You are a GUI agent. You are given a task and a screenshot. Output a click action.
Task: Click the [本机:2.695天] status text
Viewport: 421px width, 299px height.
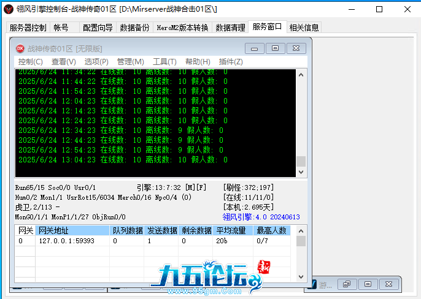point(249,207)
